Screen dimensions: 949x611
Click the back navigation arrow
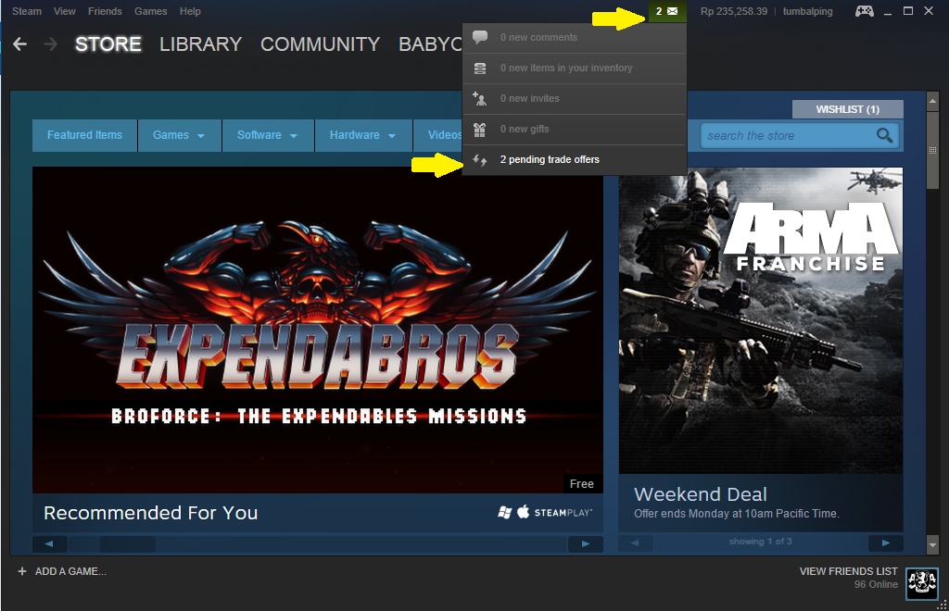19,44
